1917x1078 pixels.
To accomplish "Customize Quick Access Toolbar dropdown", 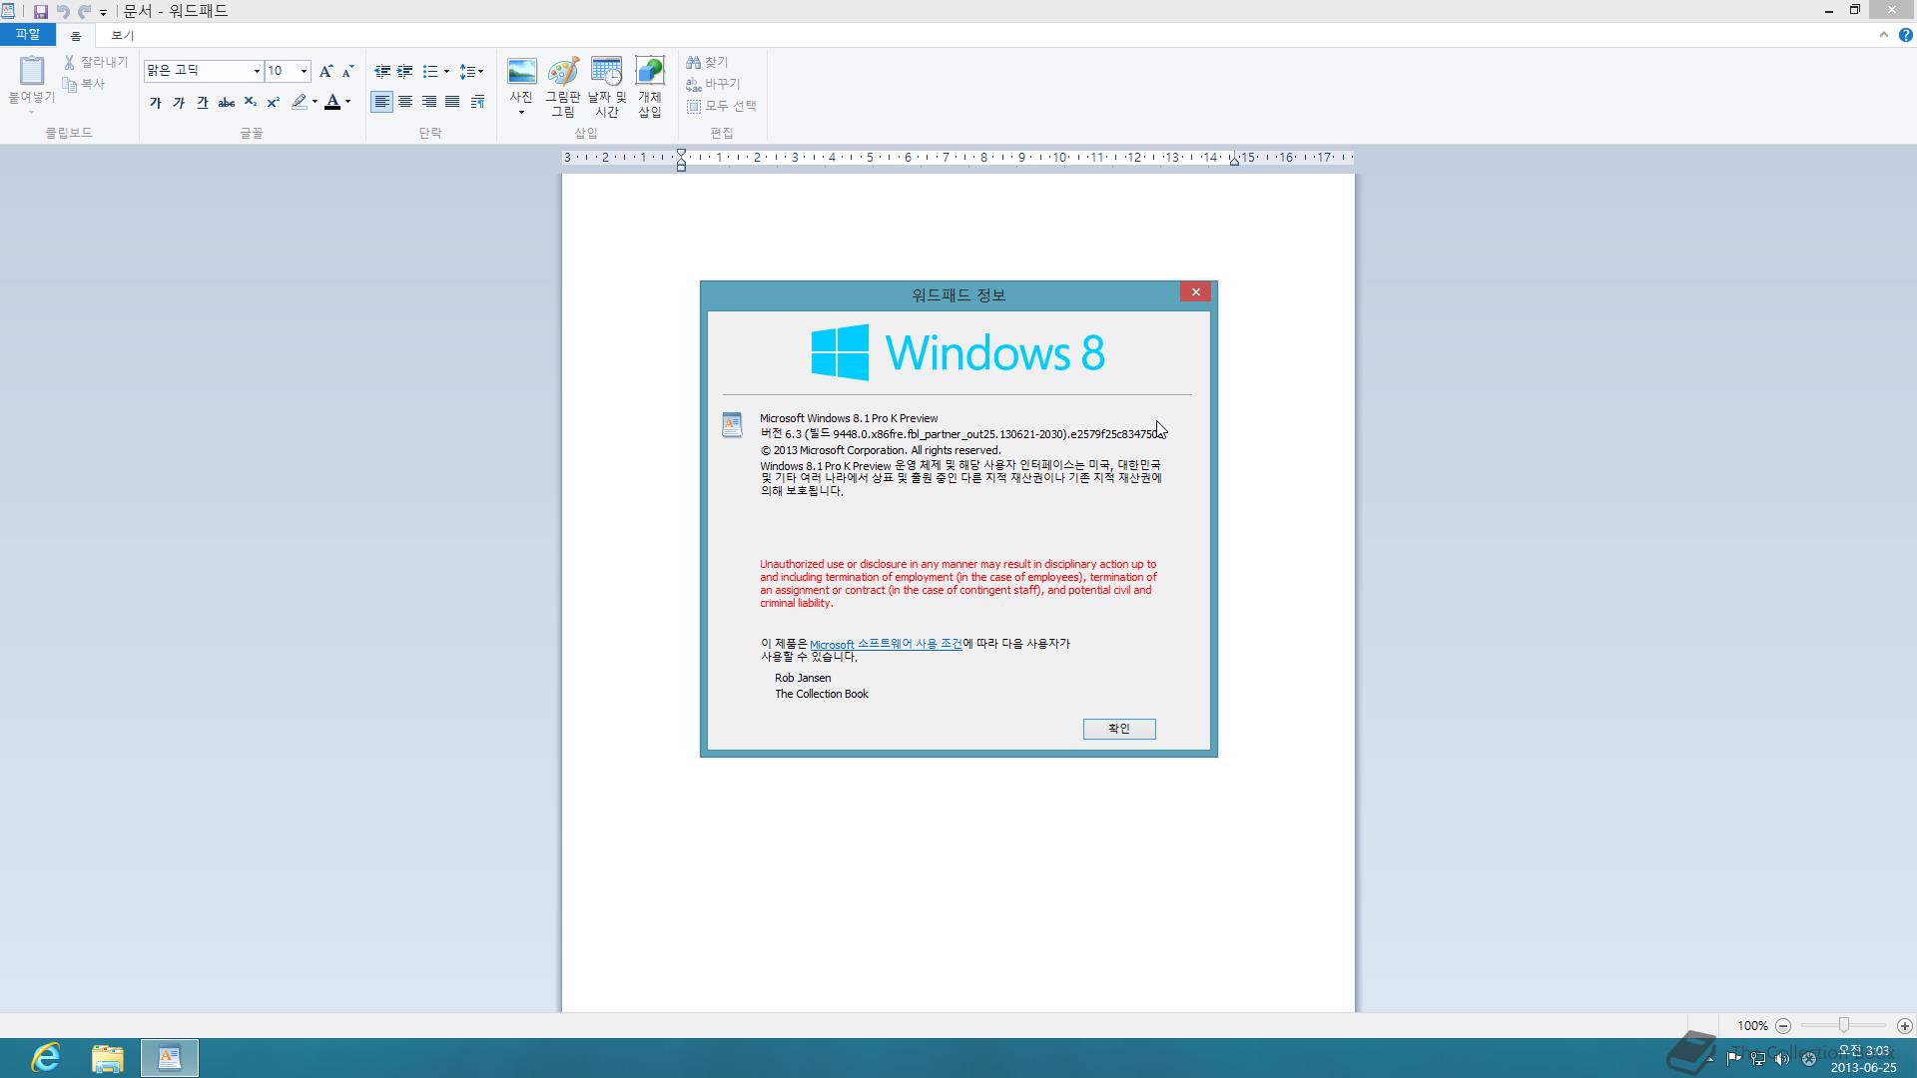I will (103, 12).
